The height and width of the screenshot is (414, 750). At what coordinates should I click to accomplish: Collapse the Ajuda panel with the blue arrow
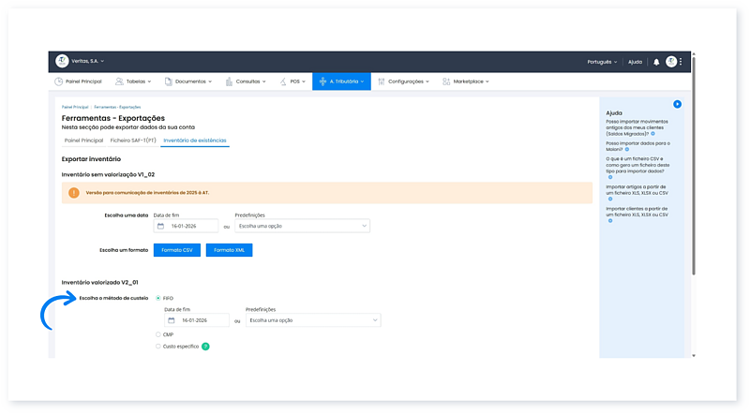point(677,104)
